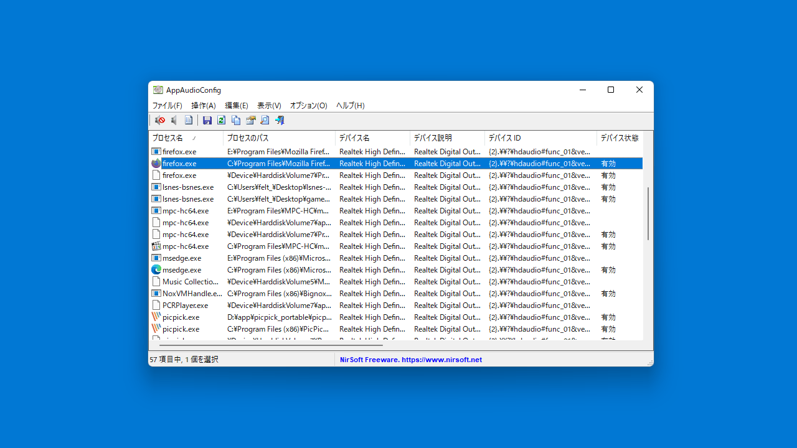Click the AppAudioConfig title bar app icon
This screenshot has width=797, height=448.
tap(158, 90)
